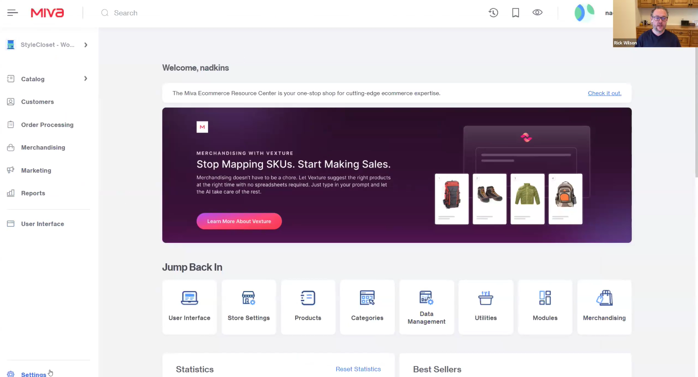Click the red backpack product thumbnail

(x=452, y=199)
